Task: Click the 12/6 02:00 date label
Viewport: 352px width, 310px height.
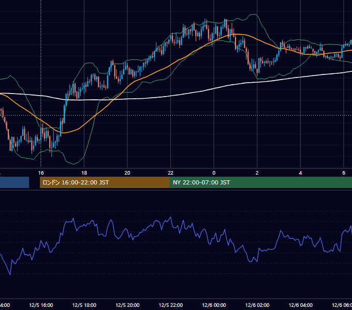Action: 257,305
